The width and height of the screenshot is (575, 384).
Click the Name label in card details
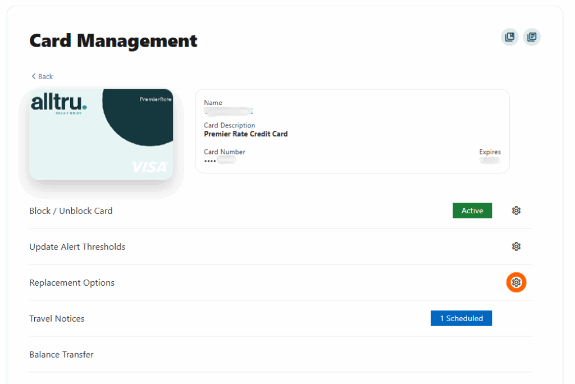213,103
